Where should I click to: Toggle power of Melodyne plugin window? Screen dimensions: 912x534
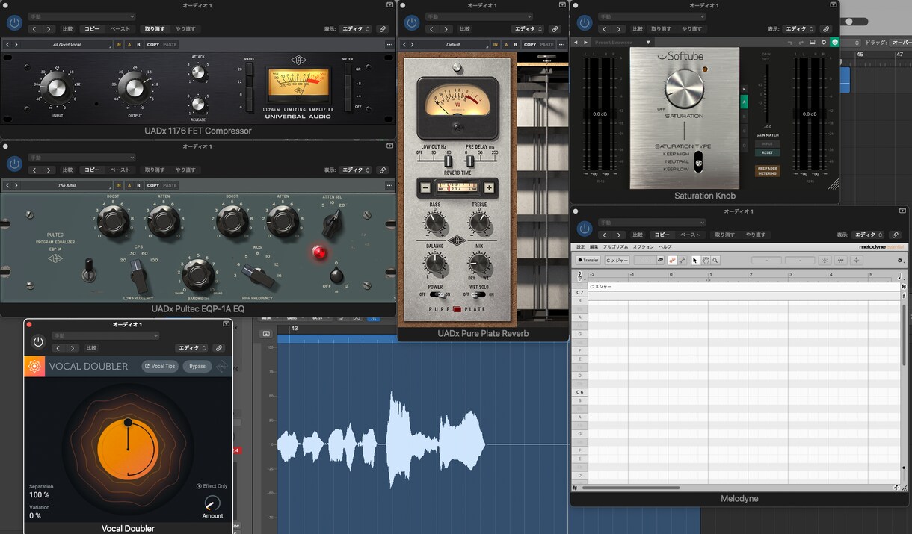pos(585,229)
